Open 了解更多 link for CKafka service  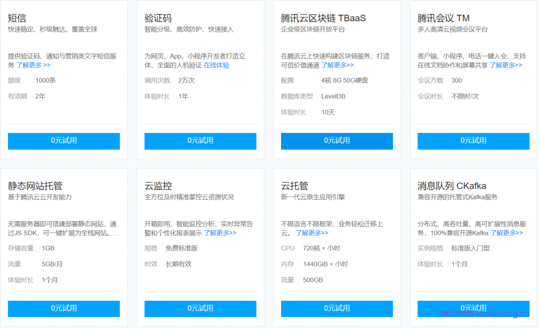(506, 233)
